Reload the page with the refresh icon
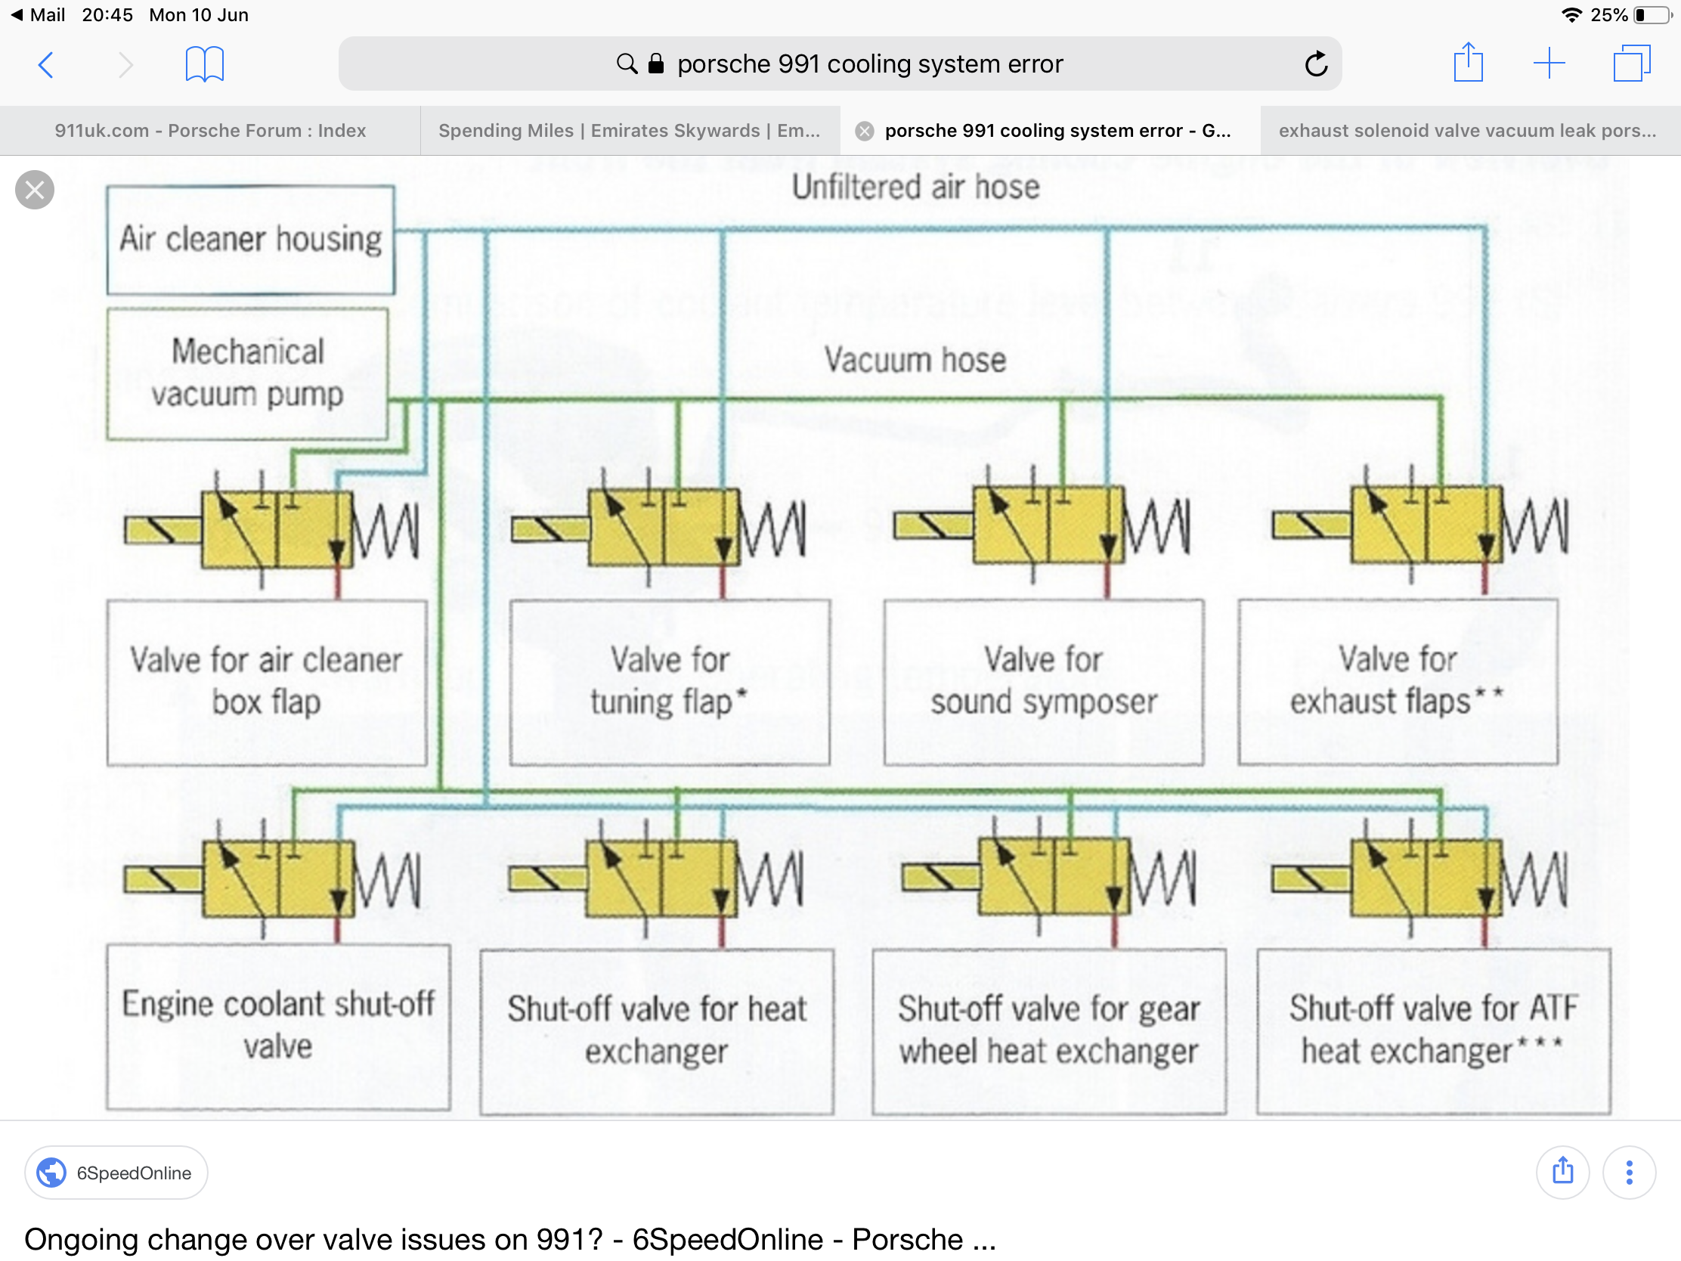 coord(1315,64)
